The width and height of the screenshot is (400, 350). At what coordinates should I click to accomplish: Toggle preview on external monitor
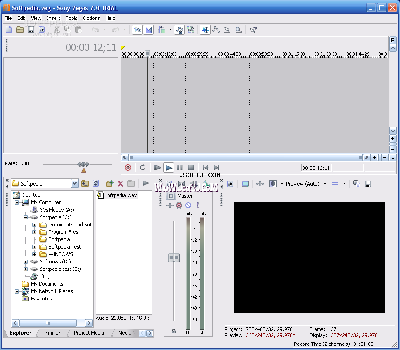click(x=245, y=184)
